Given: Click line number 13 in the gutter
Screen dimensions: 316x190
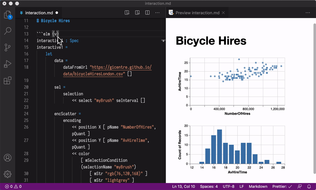Looking at the screenshot, I should point(26,34).
